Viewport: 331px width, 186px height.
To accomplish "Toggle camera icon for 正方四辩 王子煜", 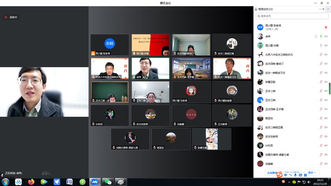I will (x=326, y=109).
